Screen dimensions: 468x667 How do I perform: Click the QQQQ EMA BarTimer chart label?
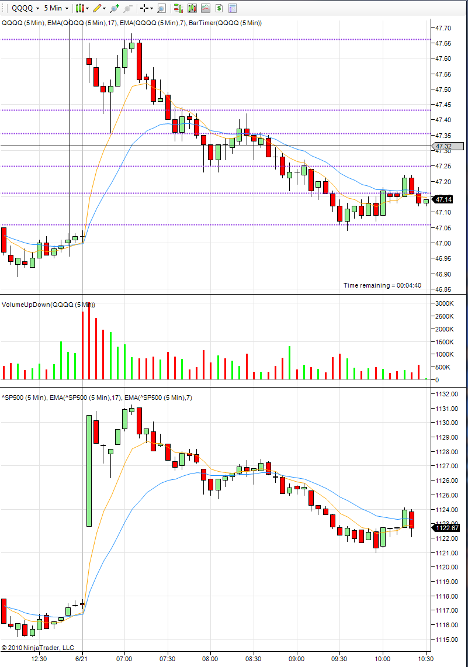pyautogui.click(x=132, y=23)
